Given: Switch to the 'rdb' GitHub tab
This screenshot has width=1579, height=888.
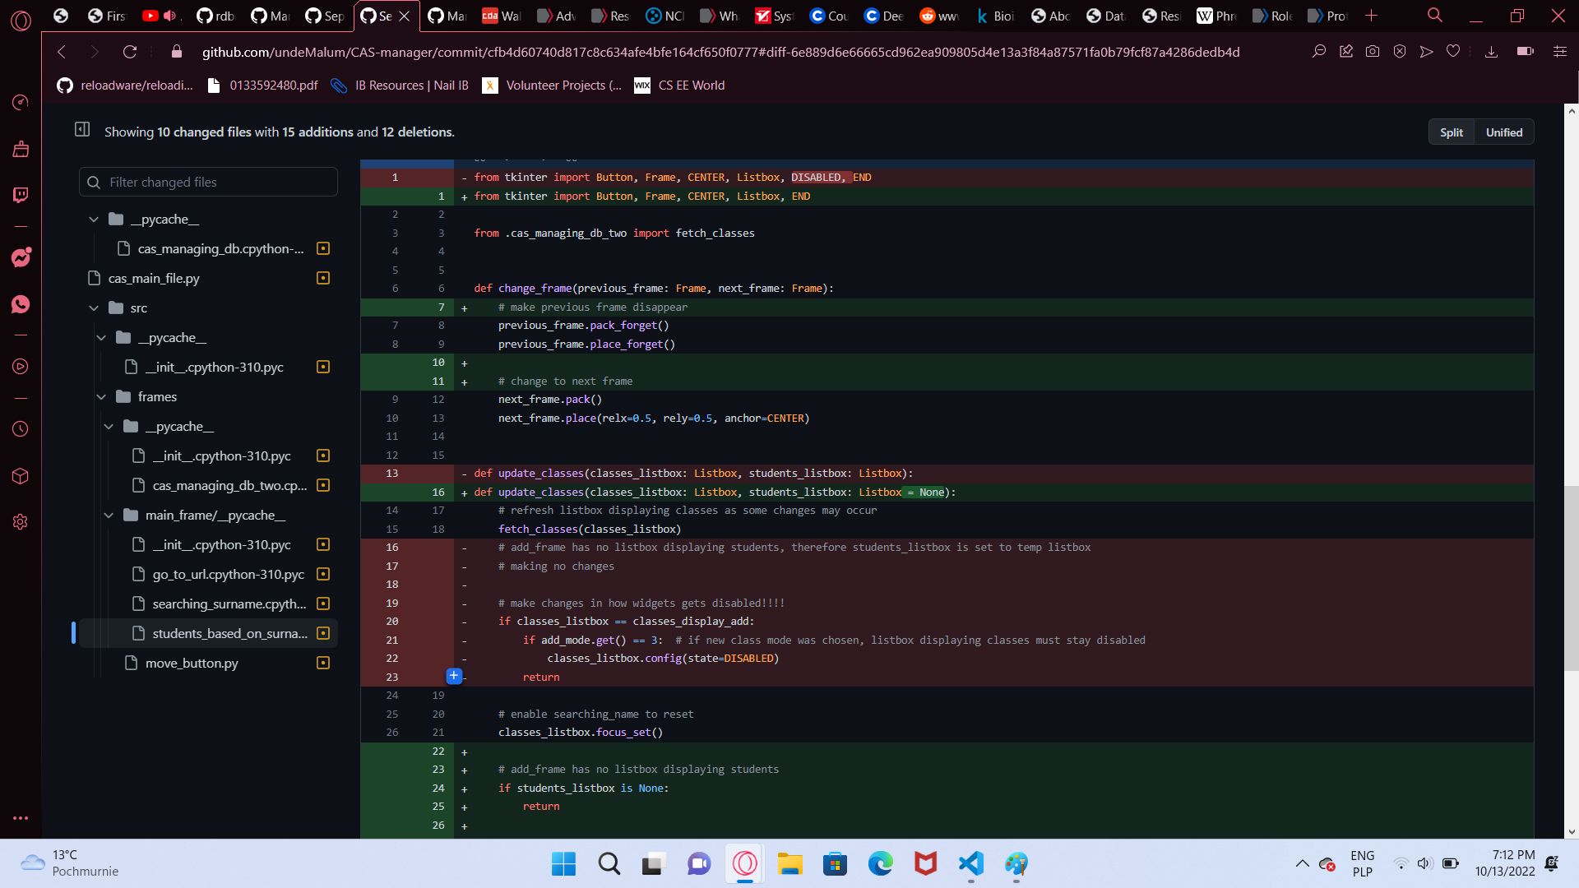Looking at the screenshot, I should pyautogui.click(x=216, y=16).
